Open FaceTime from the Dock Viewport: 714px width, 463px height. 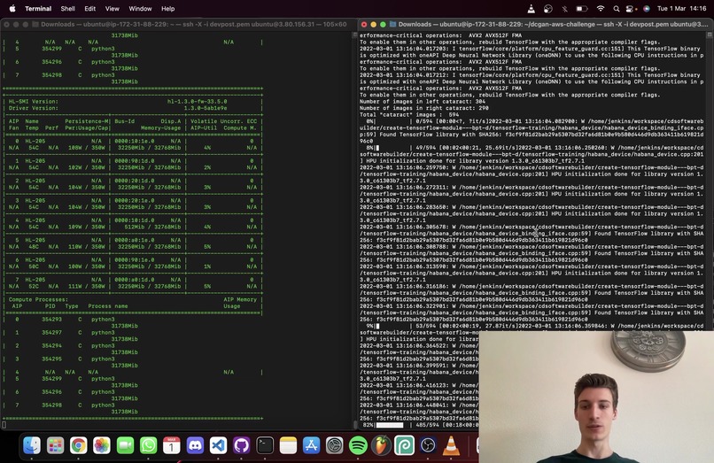pos(125,445)
